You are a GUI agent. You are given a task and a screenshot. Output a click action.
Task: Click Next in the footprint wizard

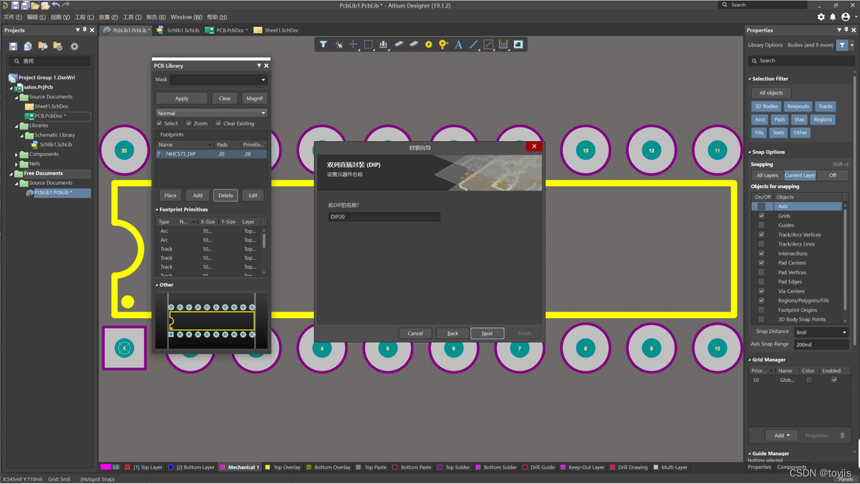(487, 333)
